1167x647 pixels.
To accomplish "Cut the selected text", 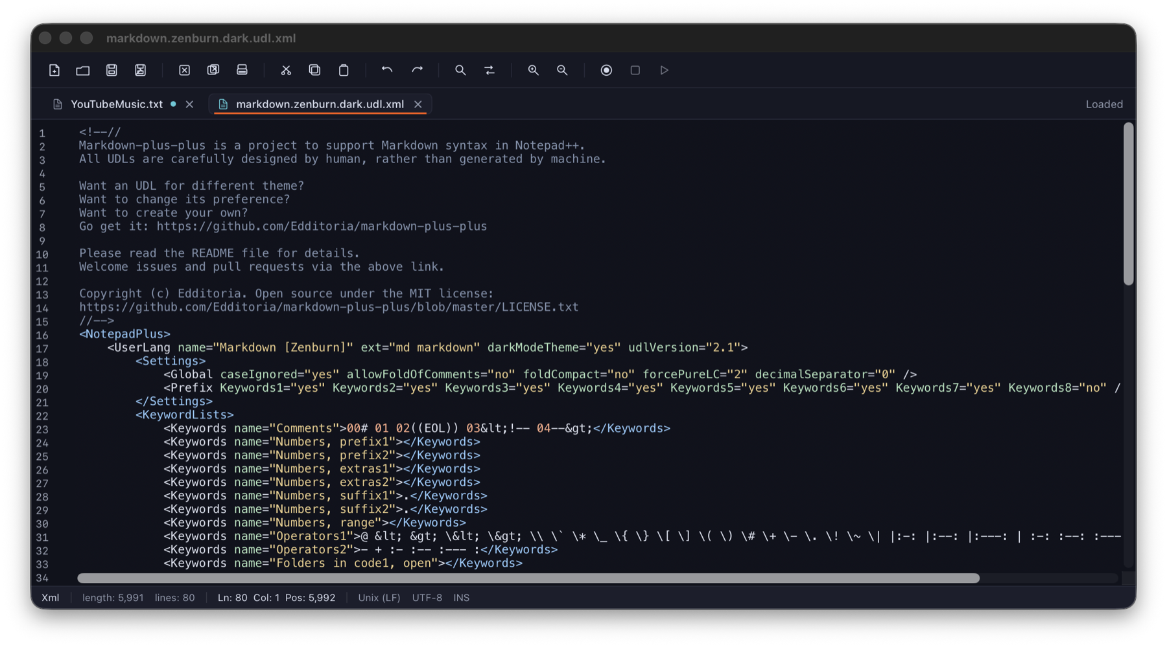I will click(286, 70).
